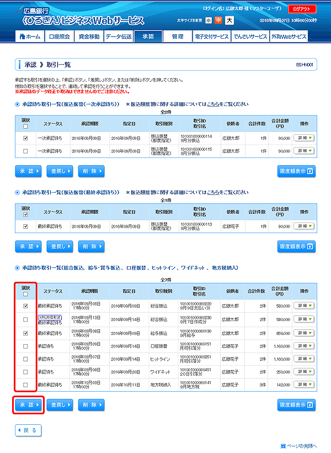Image resolution: width=331 pixels, height=453 pixels.
Task: Check ワイドネット transaction 101001000000451 checkbox
Action: pos(25,372)
